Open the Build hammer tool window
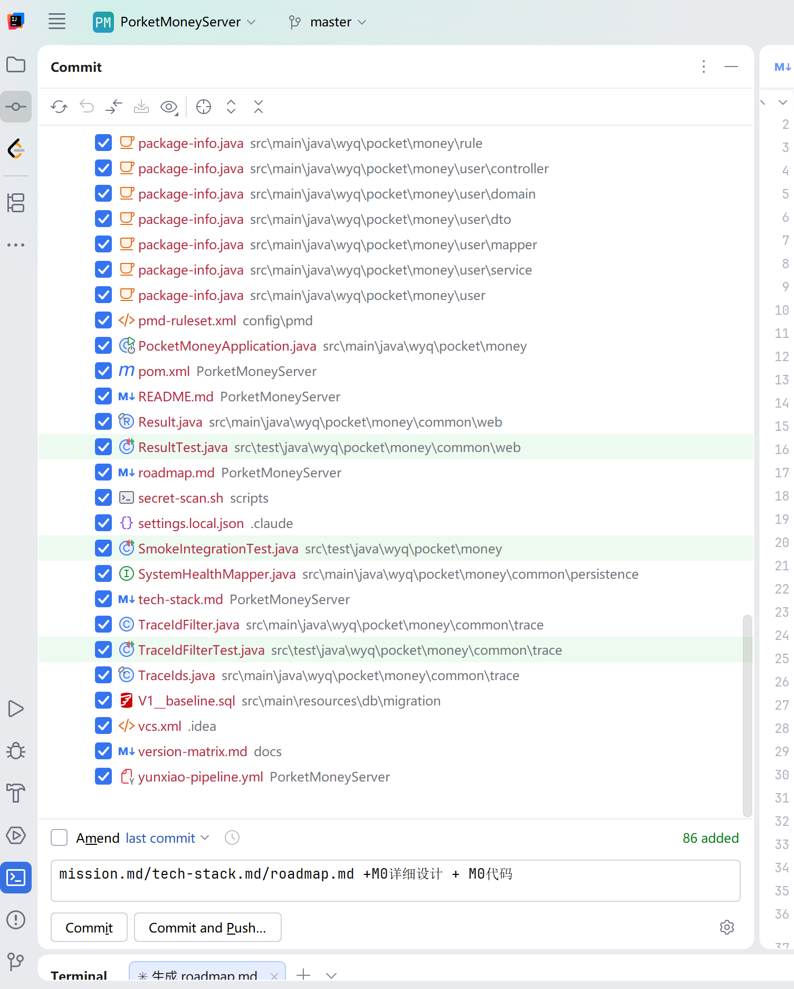The width and height of the screenshot is (794, 989). [x=16, y=793]
